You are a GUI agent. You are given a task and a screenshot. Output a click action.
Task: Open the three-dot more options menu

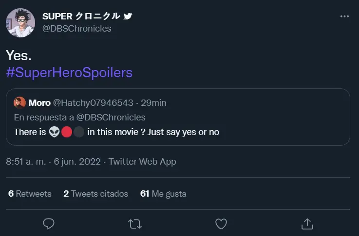tap(344, 16)
